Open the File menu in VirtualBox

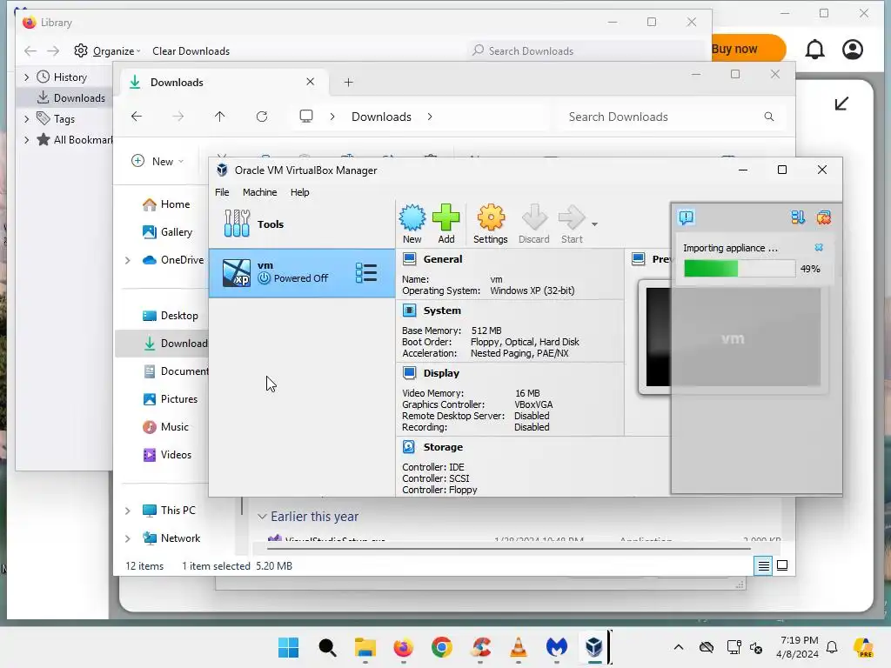tap(222, 192)
